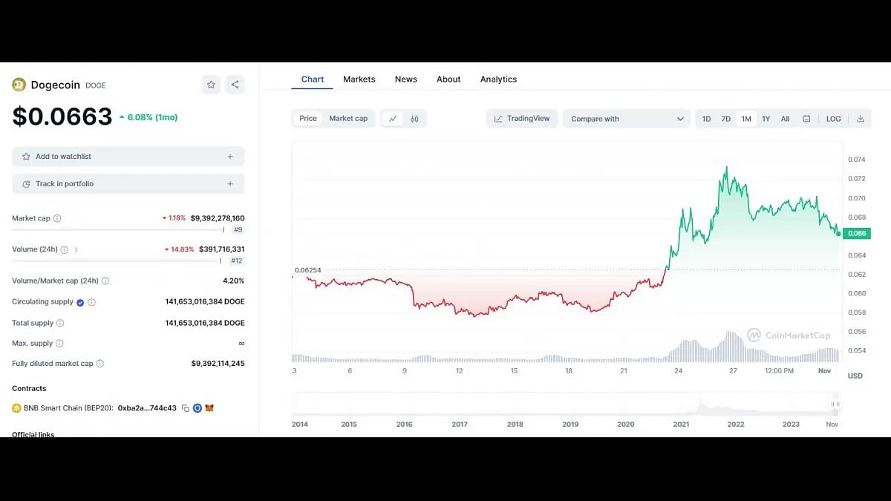Switch chart to Market cap view

(348, 118)
